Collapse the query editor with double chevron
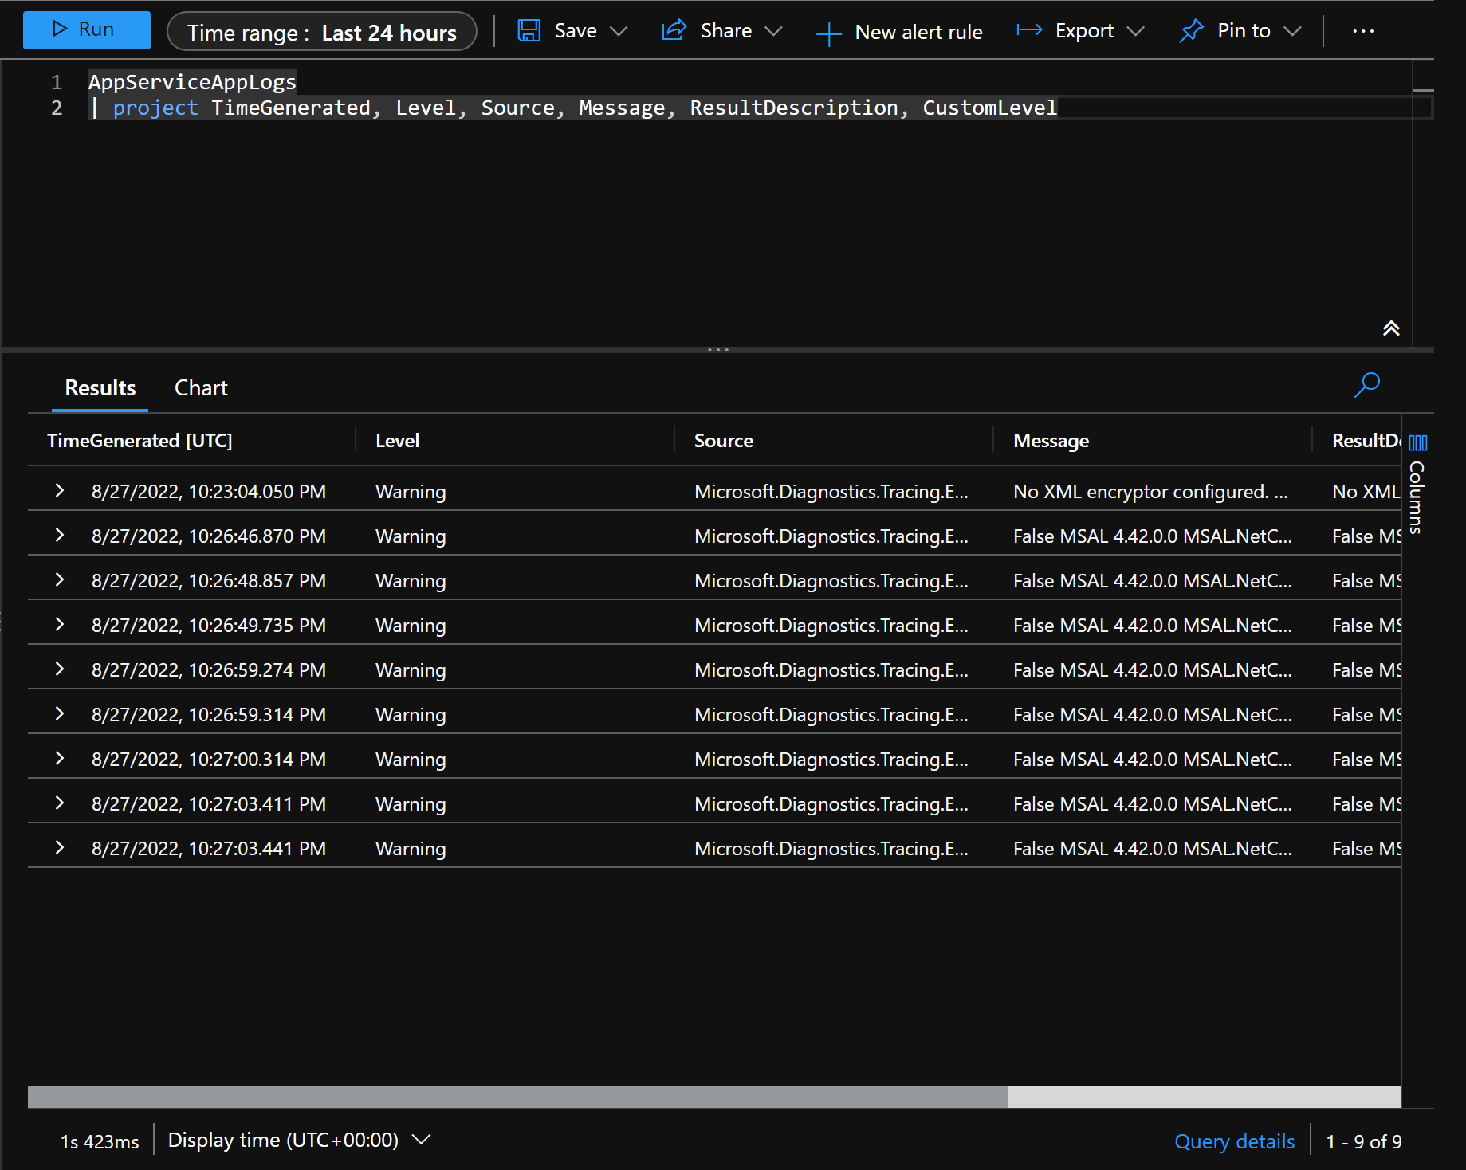 [x=1391, y=328]
